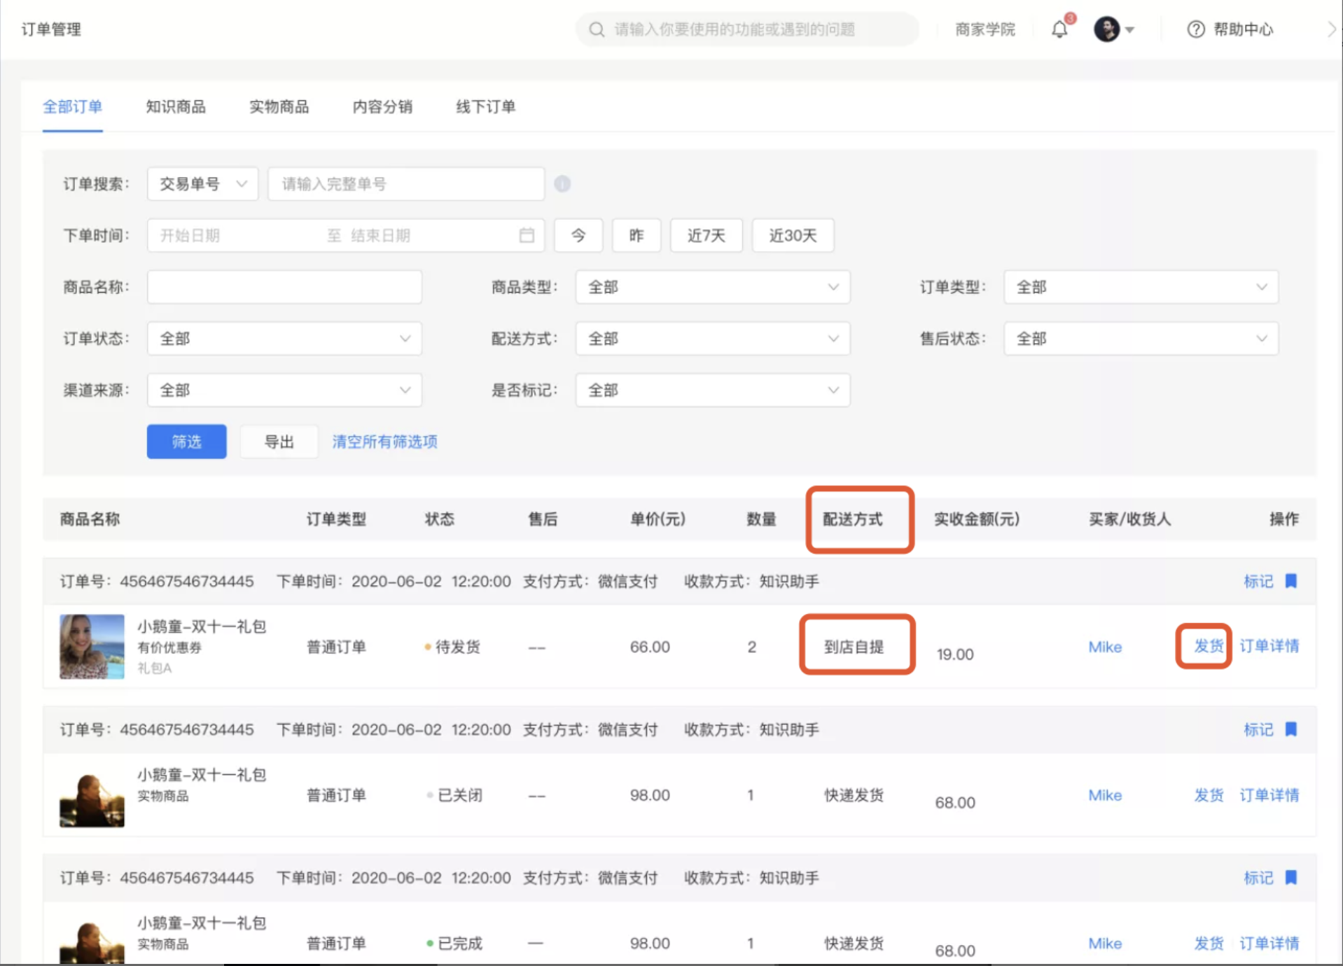This screenshot has height=966, width=1343.
Task: Click the search magnifier icon
Action: coord(597,29)
